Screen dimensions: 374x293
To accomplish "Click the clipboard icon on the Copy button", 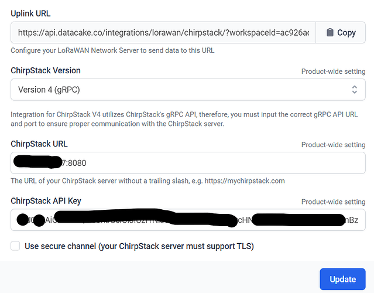I will point(330,33).
